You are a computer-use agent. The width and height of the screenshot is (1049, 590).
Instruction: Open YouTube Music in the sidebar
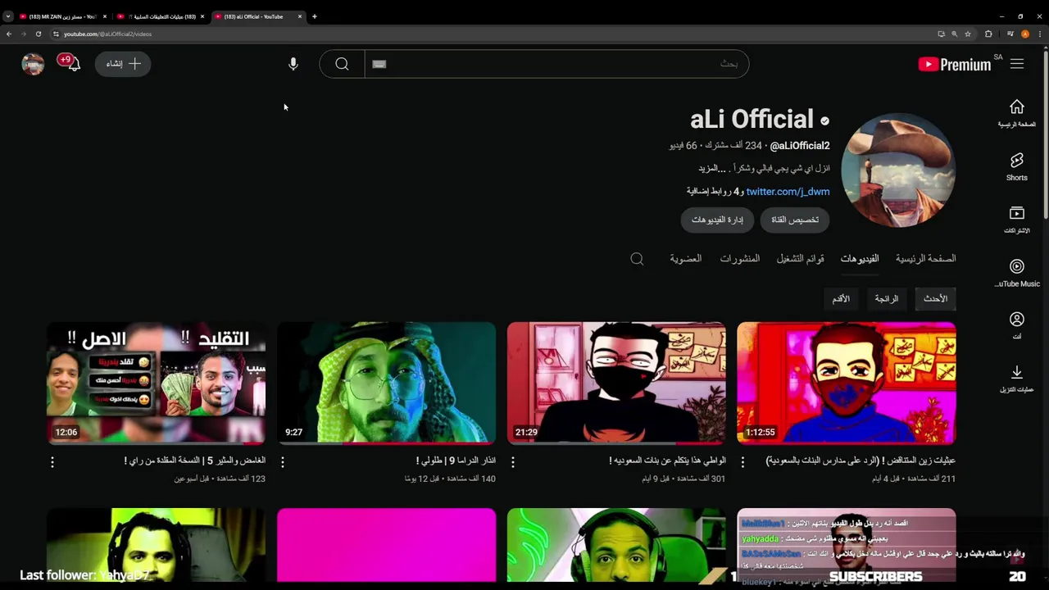click(x=1016, y=273)
